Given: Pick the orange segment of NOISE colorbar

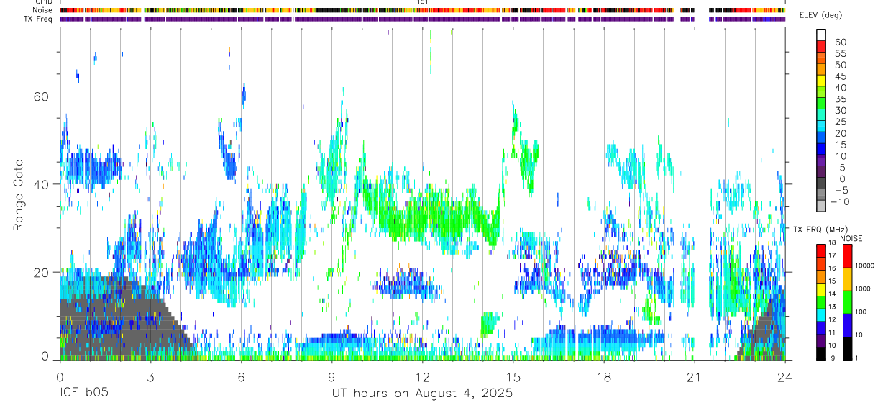Looking at the screenshot, I should pos(847,279).
